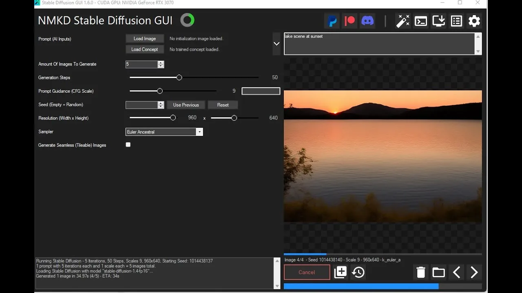Enable Generate Seamless (Tileable) Images checkbox
The height and width of the screenshot is (293, 522).
click(x=128, y=144)
